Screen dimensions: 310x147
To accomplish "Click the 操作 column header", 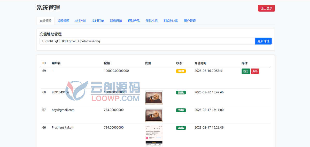I will click(244, 63).
